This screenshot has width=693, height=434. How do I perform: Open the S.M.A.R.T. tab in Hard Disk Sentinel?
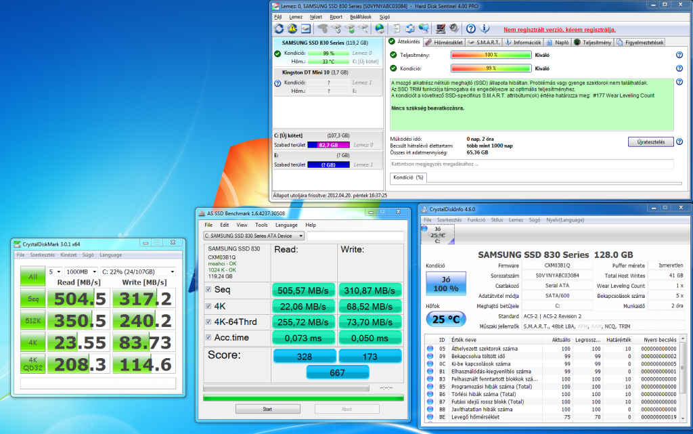[484, 43]
